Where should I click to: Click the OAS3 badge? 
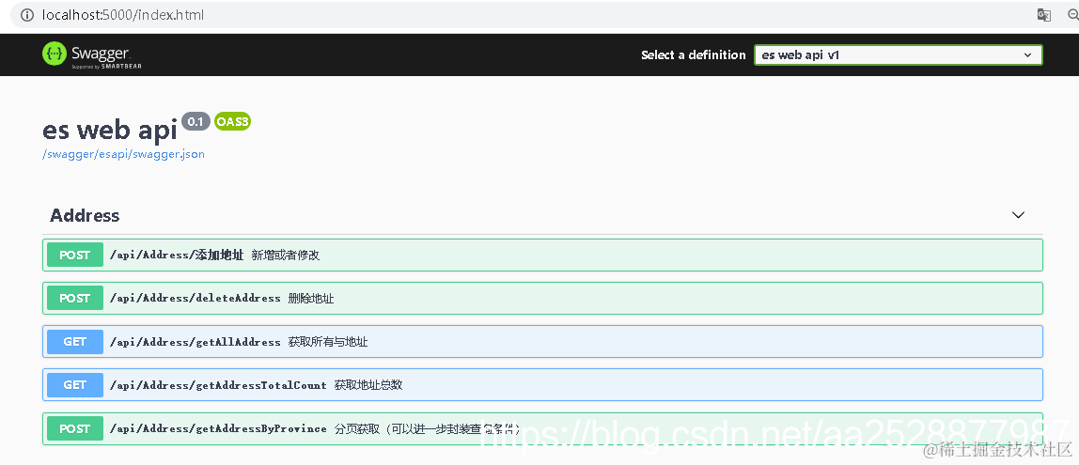tap(232, 122)
